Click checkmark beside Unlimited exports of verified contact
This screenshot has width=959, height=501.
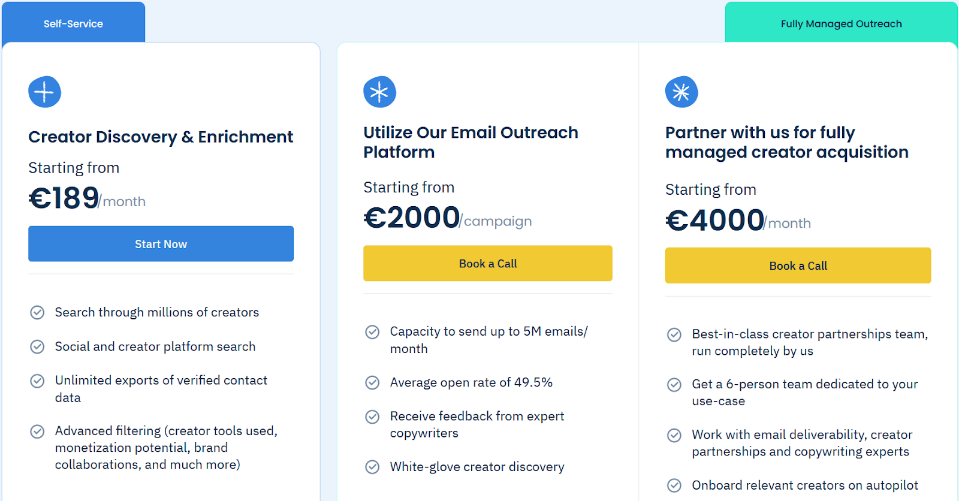point(37,381)
